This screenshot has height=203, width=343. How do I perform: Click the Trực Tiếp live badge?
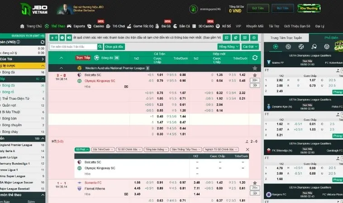83,58
